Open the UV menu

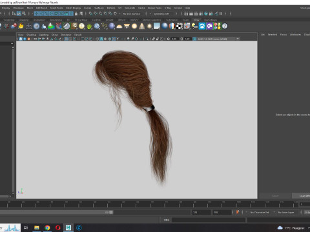click(120, 8)
